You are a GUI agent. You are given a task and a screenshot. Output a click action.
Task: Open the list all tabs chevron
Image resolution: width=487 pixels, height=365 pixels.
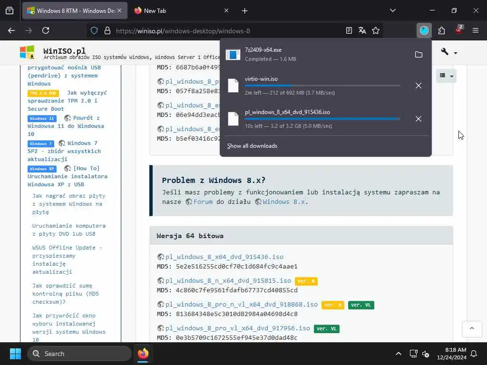[x=393, y=10]
